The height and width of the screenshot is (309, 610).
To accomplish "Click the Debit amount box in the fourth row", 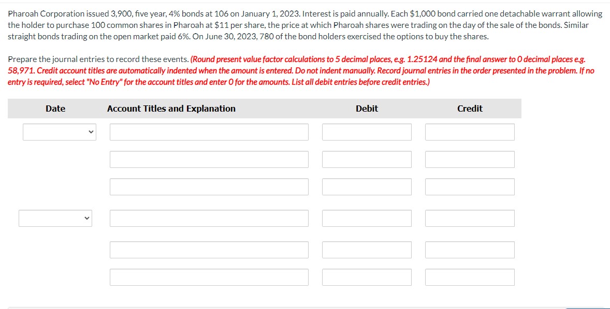I will pyautogui.click(x=367, y=218).
